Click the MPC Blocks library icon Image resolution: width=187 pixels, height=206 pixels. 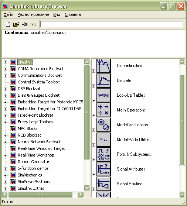point(13,128)
